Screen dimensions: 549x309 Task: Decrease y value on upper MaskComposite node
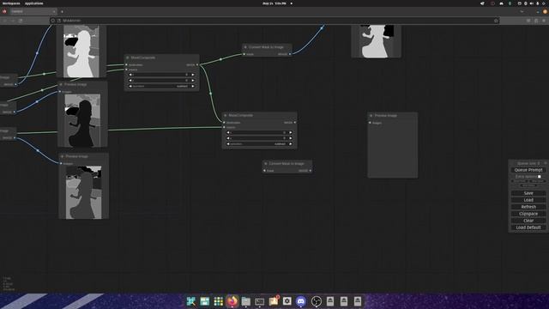pos(130,80)
